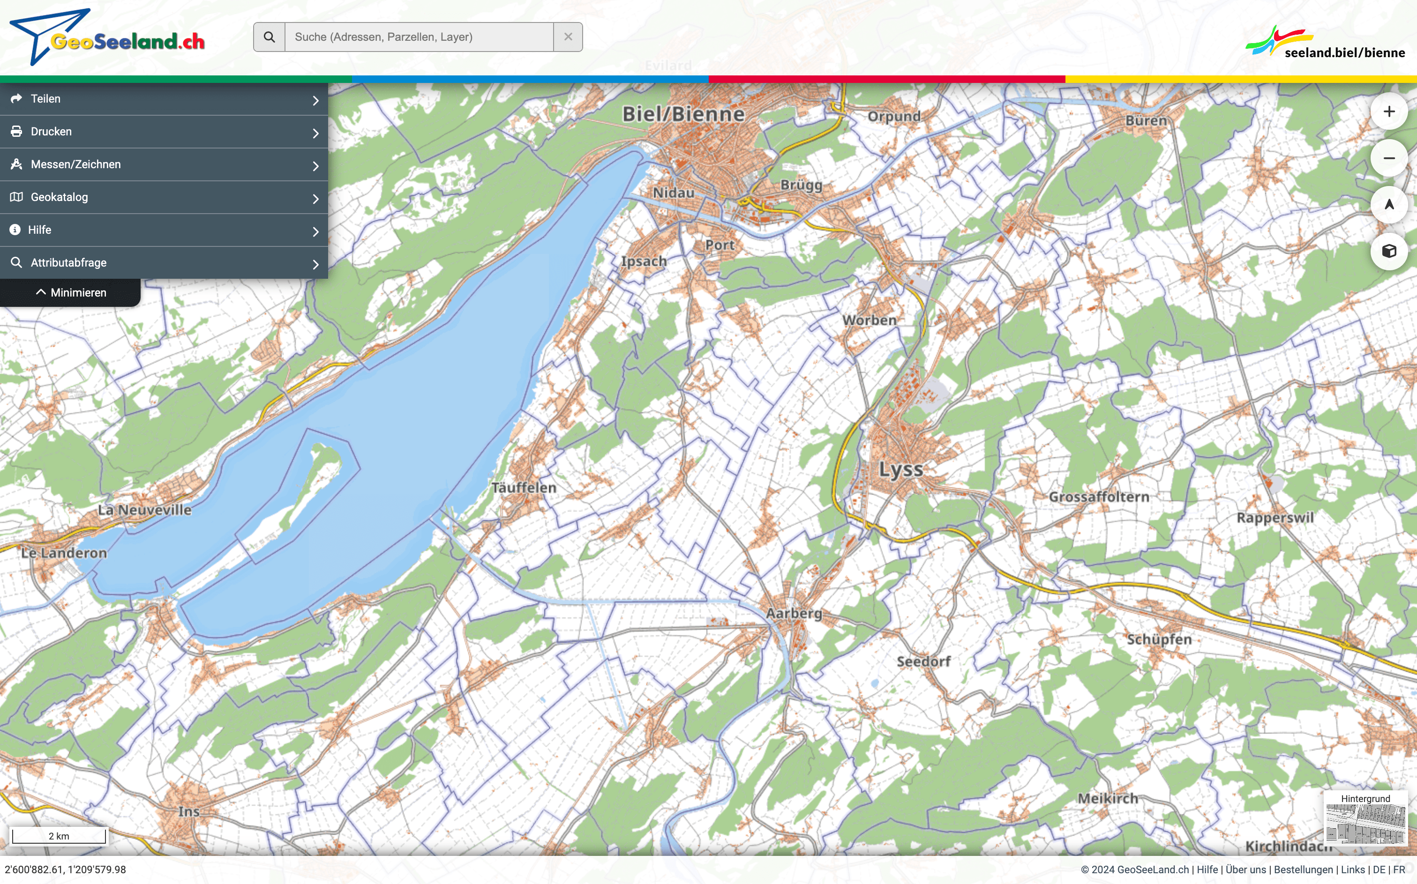The image size is (1417, 884).
Task: Click the 2 km scale bar
Action: point(59,835)
